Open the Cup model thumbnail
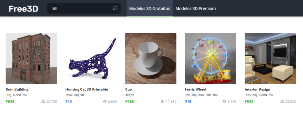This screenshot has height=125, width=303. (x=151, y=59)
